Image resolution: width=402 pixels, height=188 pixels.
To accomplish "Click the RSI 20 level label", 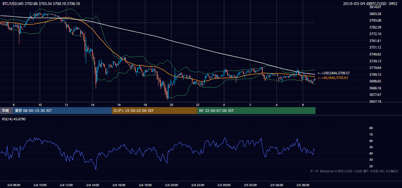I will pyautogui.click(x=371, y=166).
